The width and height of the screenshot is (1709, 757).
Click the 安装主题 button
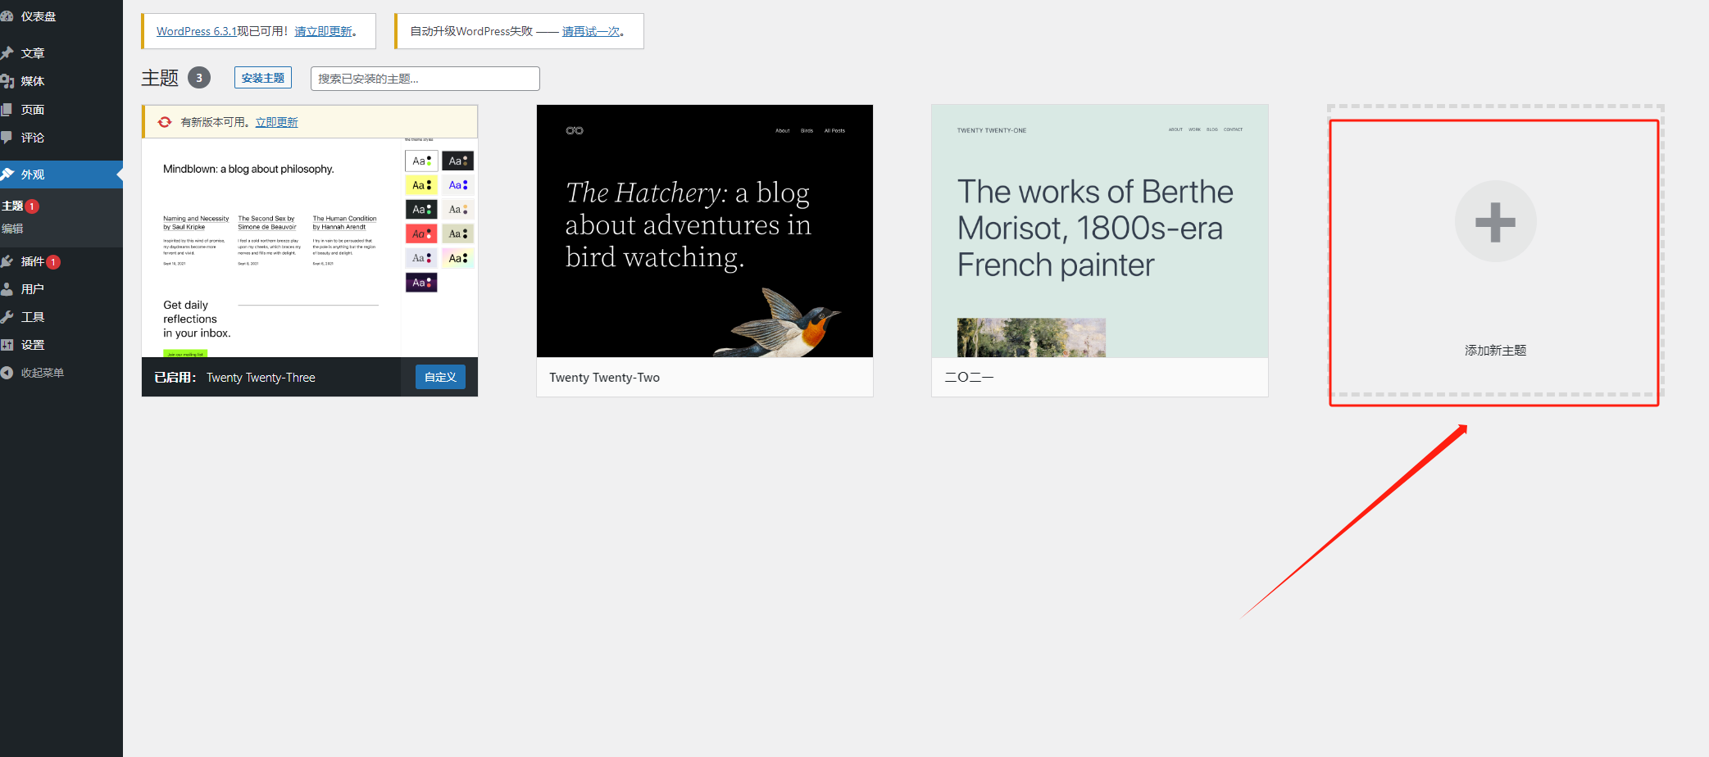262,78
